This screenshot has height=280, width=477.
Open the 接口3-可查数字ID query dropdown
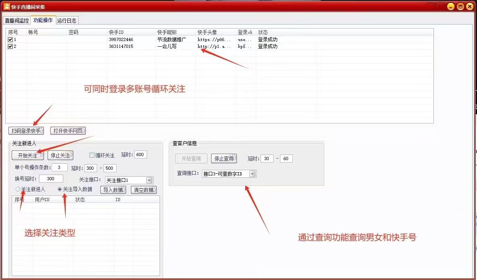coord(253,173)
